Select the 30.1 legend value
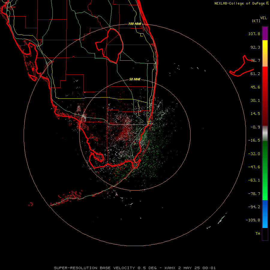This screenshot has height=270, width=270. point(255,100)
